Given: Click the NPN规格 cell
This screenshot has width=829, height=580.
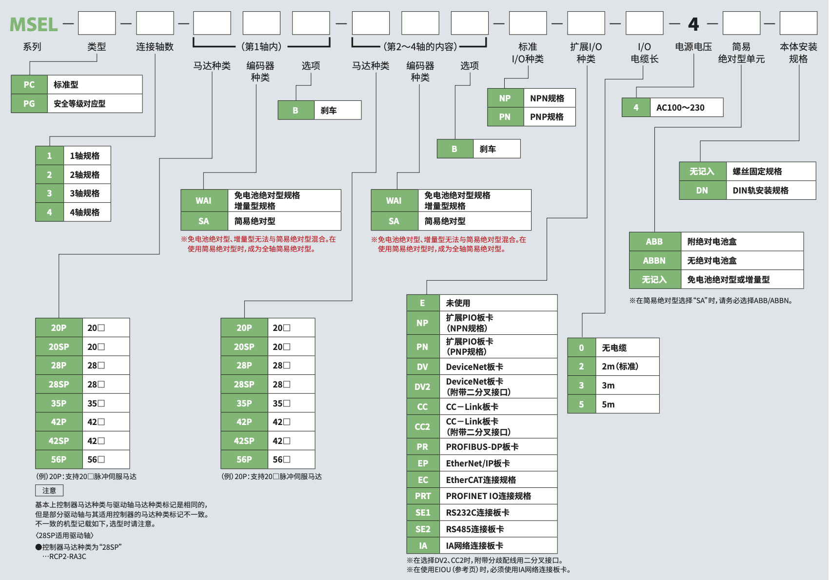Looking at the screenshot, I should pyautogui.click(x=550, y=98).
